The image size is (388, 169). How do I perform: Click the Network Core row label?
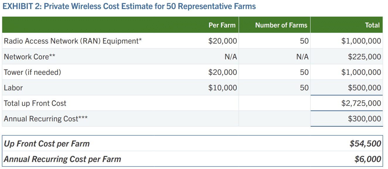pos(29,57)
